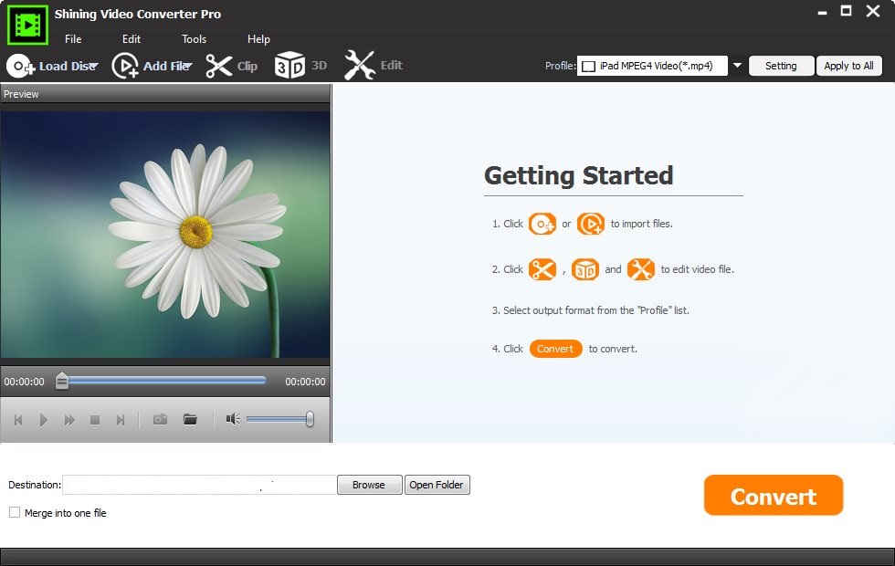Click orange add file icon in Getting Started
Screen dimensions: 895x566
tap(591, 224)
